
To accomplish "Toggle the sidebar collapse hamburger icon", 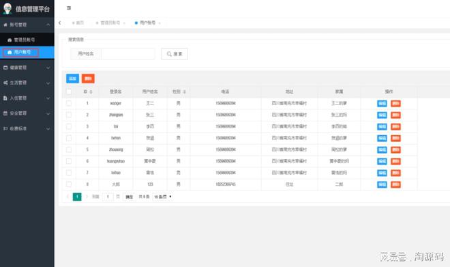I will click(69, 8).
